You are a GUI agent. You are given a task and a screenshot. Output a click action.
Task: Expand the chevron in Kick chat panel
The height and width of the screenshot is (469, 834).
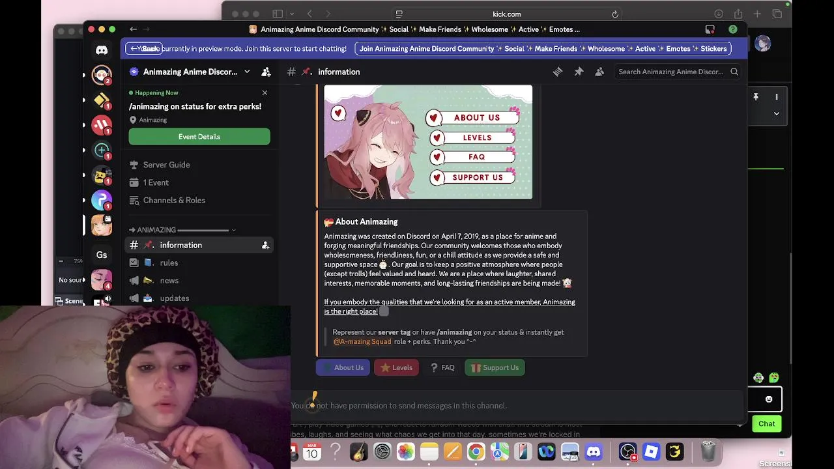[776, 113]
